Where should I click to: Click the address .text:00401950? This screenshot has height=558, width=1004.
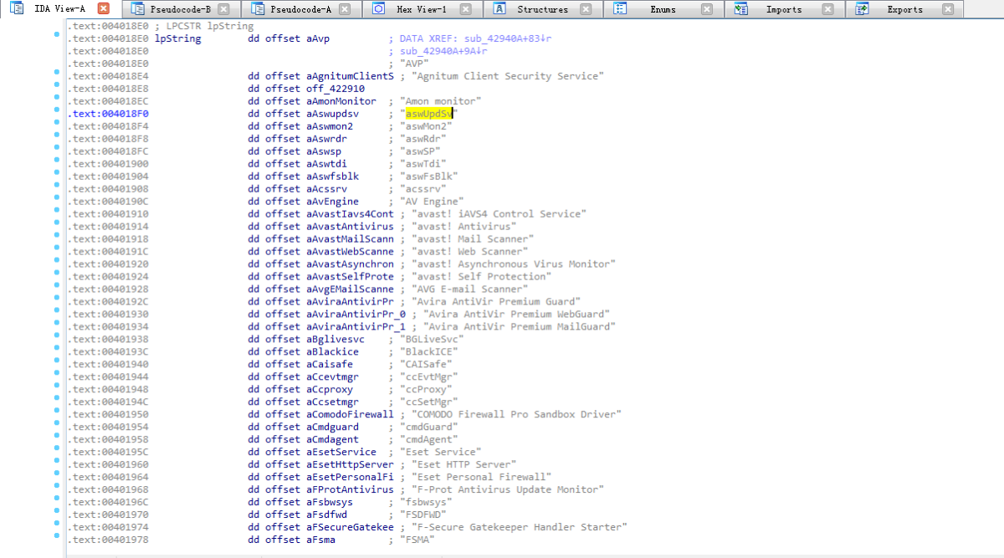pos(110,415)
